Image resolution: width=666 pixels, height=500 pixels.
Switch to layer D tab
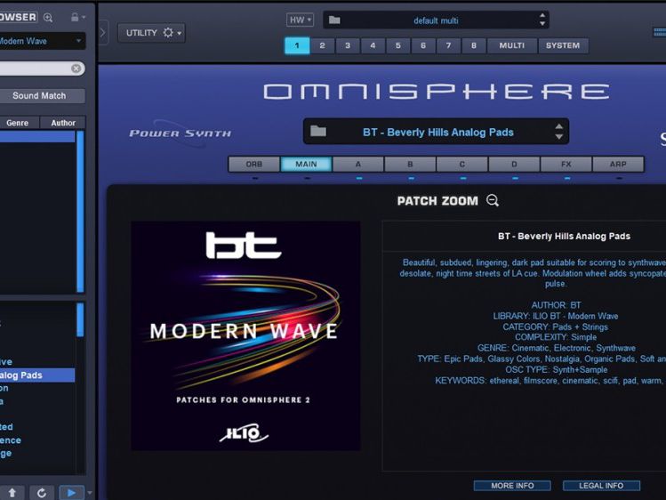click(514, 164)
